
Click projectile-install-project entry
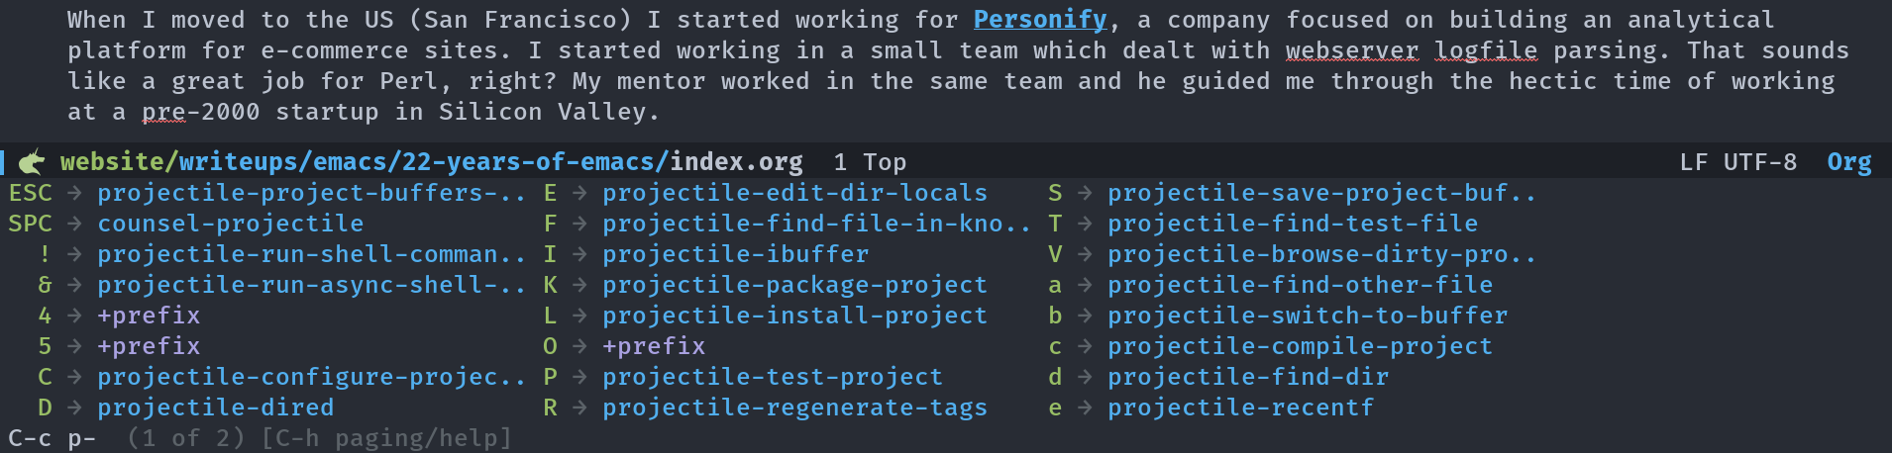click(794, 316)
